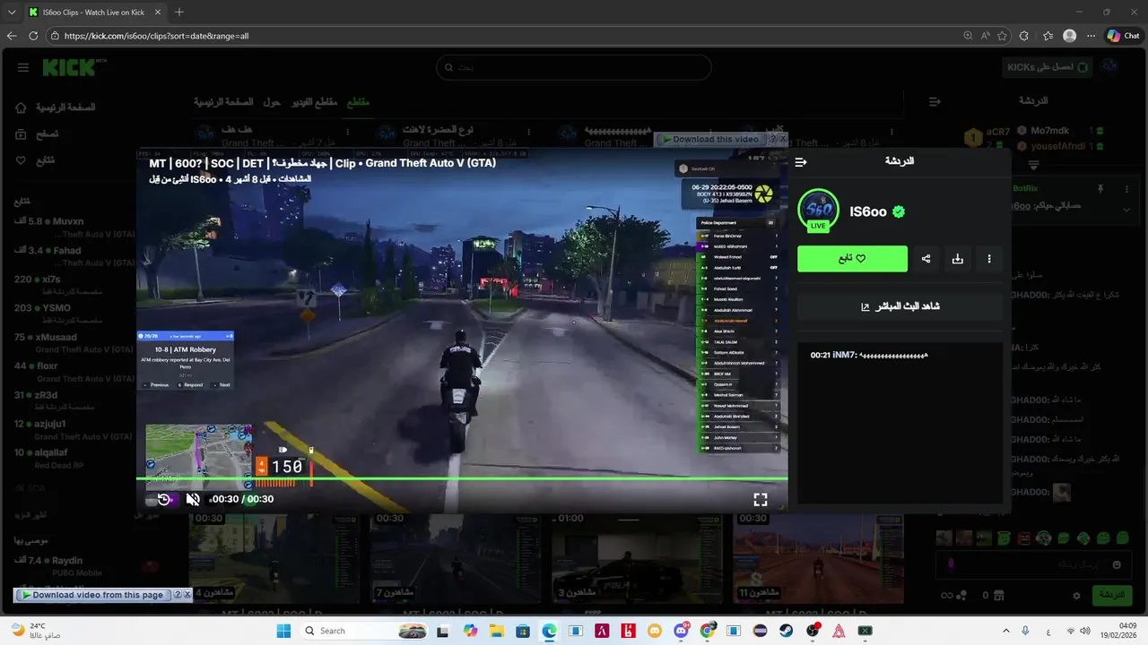Open the home page sidebar item

[56, 107]
